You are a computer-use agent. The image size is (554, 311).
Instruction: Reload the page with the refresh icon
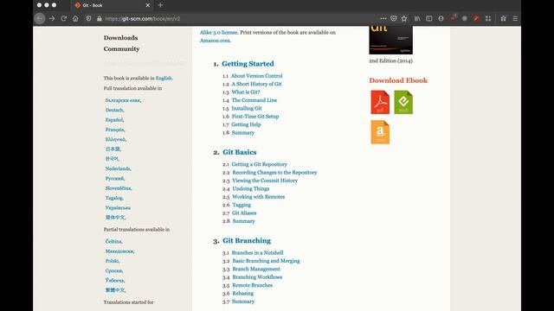(63, 19)
